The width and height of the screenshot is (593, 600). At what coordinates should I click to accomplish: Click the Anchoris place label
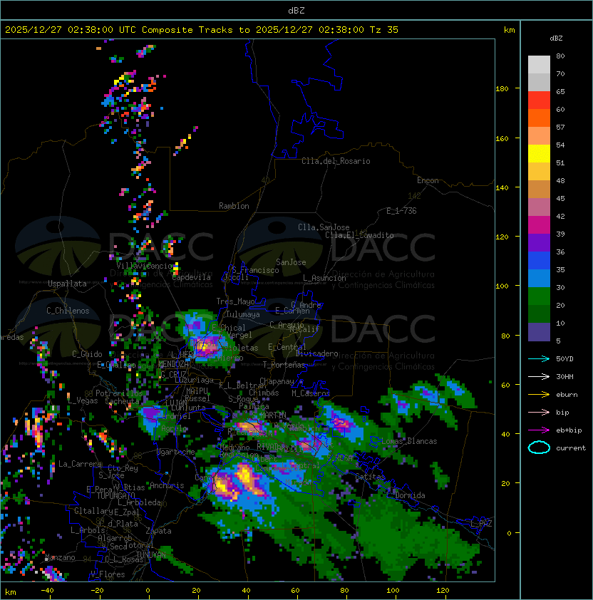coord(167,485)
